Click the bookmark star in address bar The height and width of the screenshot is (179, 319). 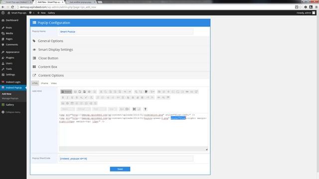point(301,7)
